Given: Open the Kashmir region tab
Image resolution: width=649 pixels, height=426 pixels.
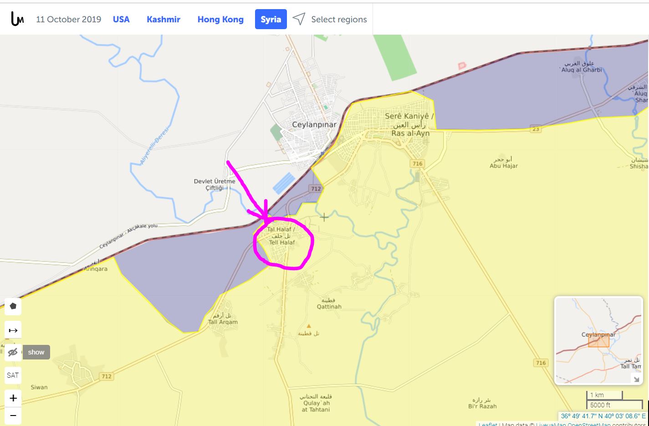Looking at the screenshot, I should 164,19.
